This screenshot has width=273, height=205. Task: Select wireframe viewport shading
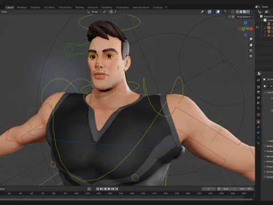pyautogui.click(x=237, y=12)
